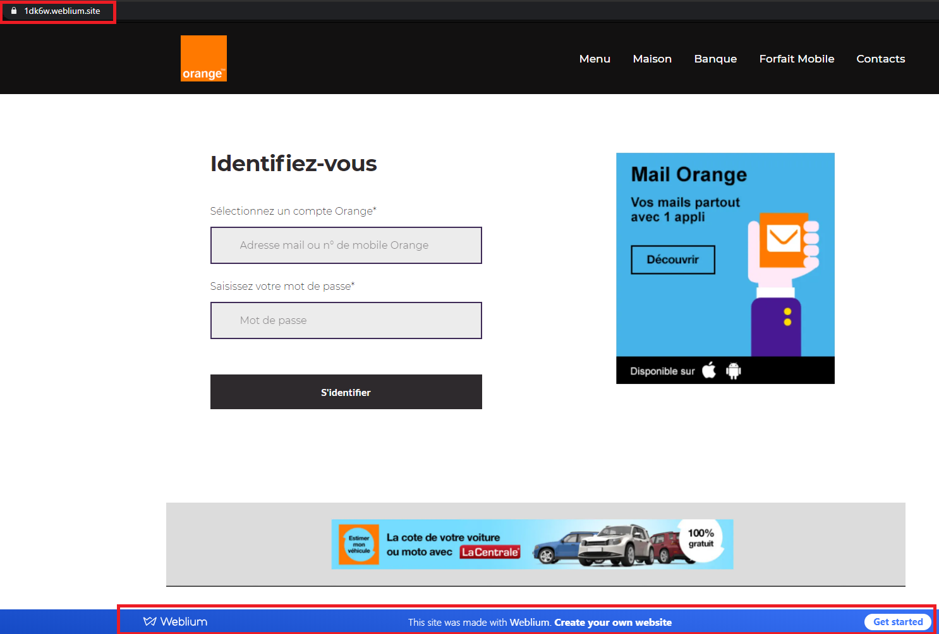Click the Apple icon in Mail Orange ad
Image resolution: width=939 pixels, height=634 pixels.
point(709,370)
